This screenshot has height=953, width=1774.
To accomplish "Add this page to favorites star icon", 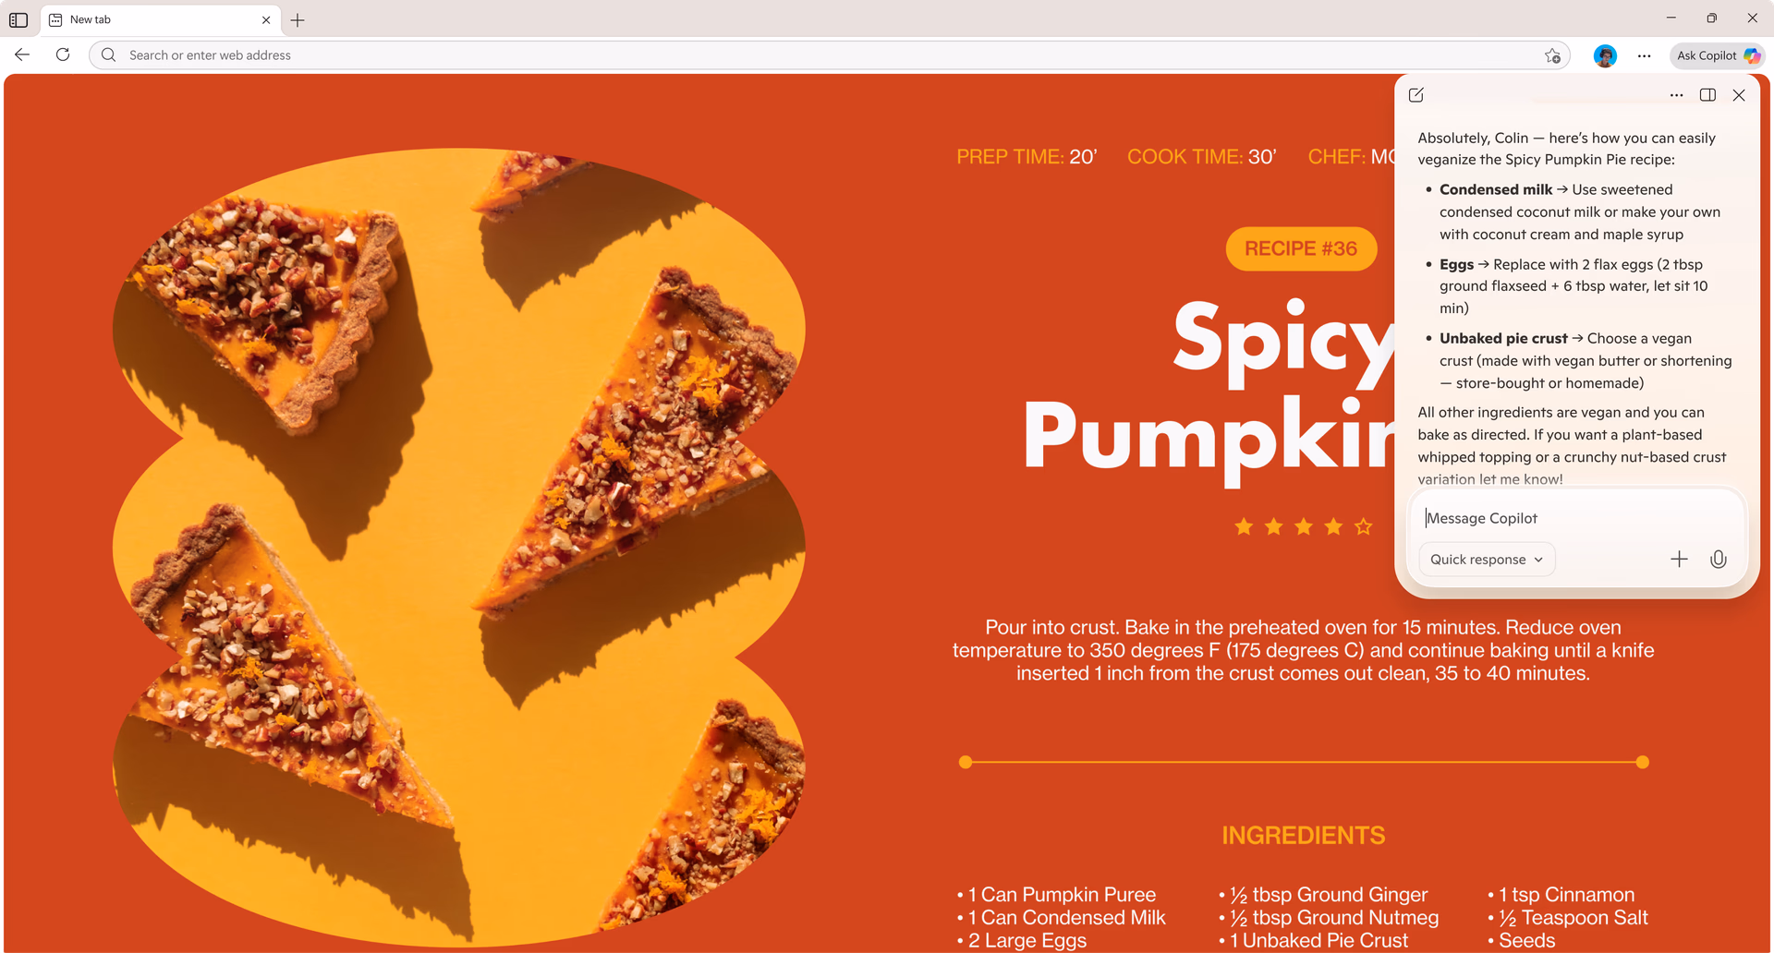I will (x=1552, y=55).
